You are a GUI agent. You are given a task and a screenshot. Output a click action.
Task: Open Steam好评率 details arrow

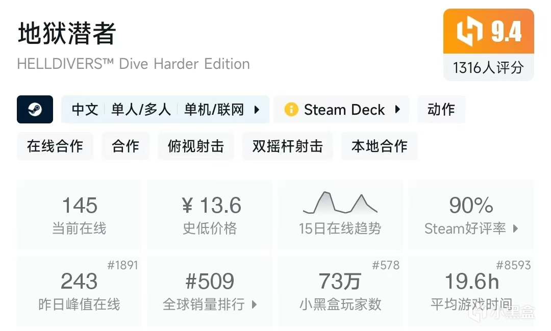[515, 228]
